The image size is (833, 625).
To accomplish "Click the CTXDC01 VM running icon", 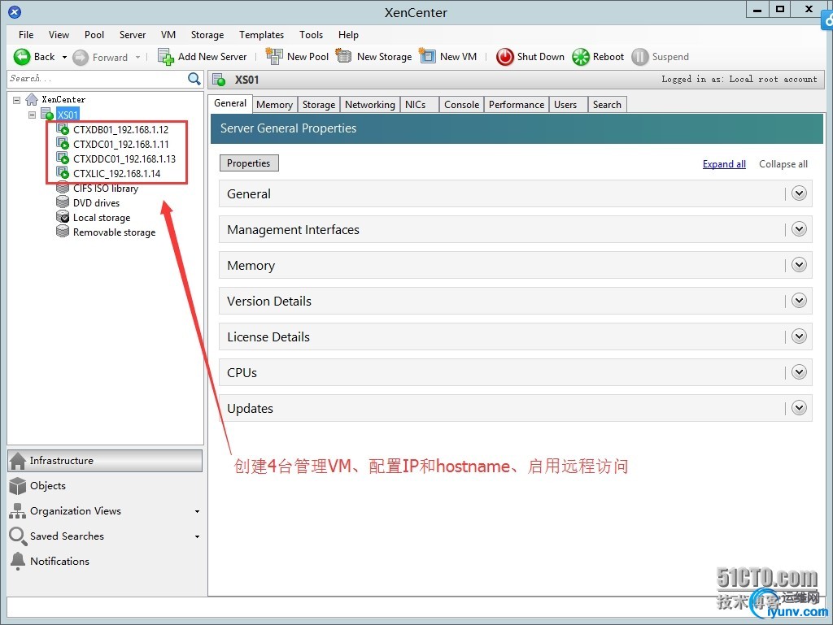I will pos(63,144).
